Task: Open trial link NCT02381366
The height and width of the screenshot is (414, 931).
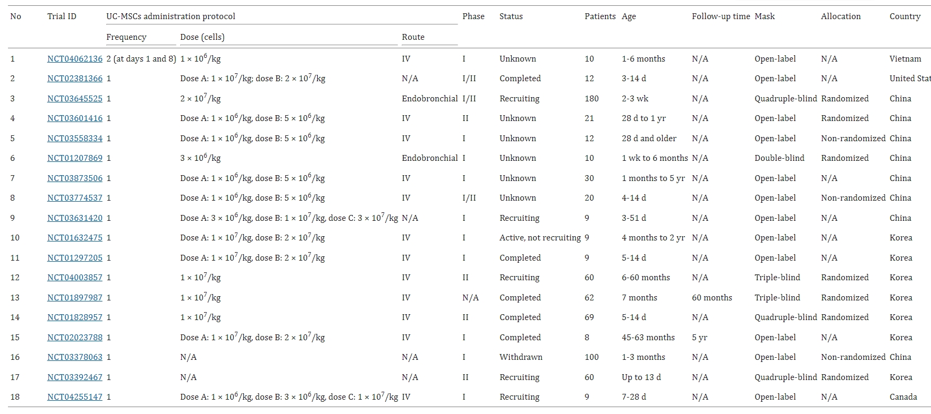Action: (x=74, y=79)
